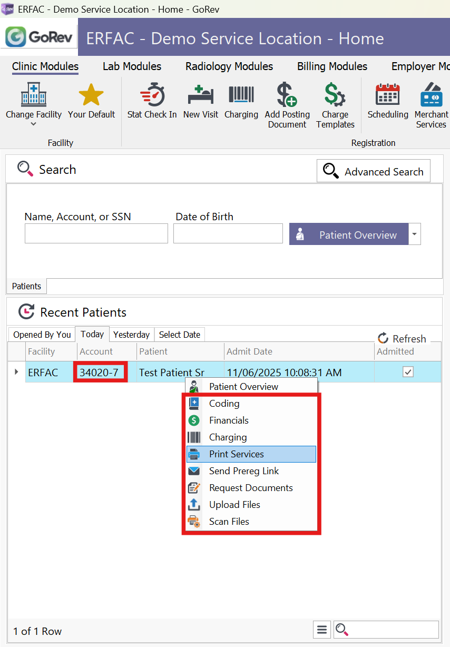Viewport: 450px width, 647px height.
Task: Click the Stat Check In stopwatch icon
Action: (x=152, y=96)
